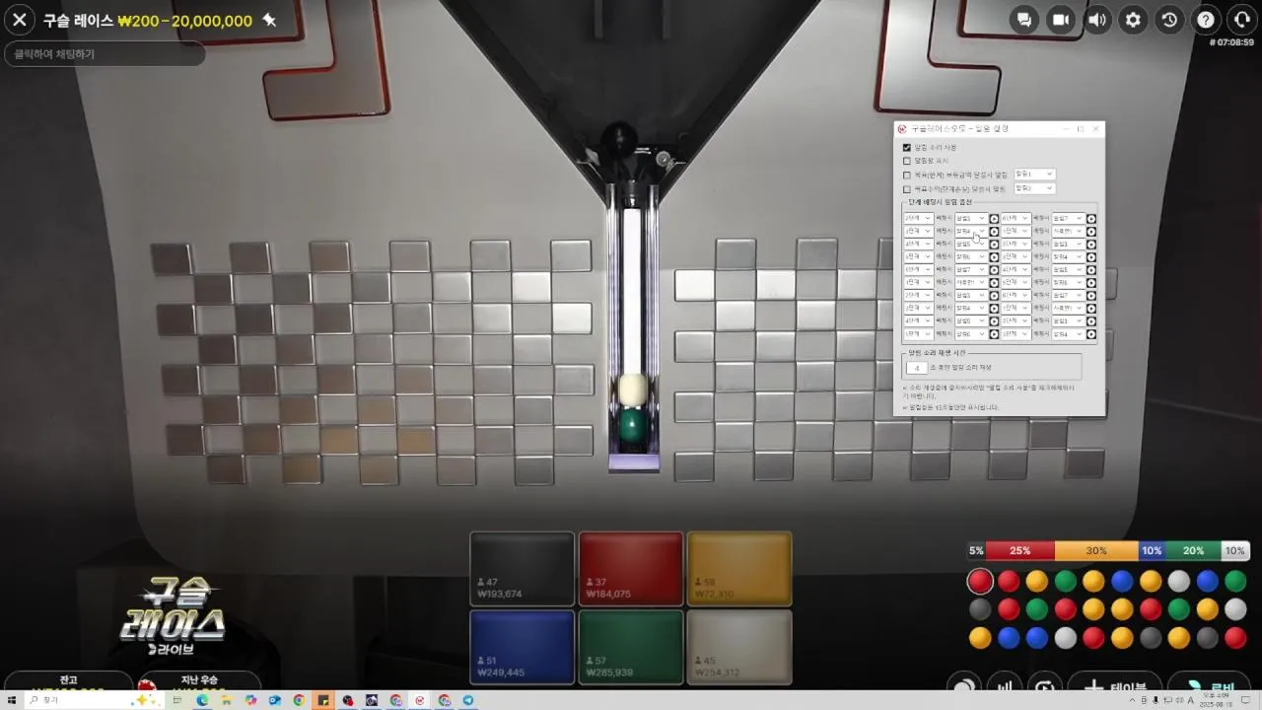Screen dimensions: 1262x710
Task: Open File Explorer from taskbar
Action: [x=227, y=700]
